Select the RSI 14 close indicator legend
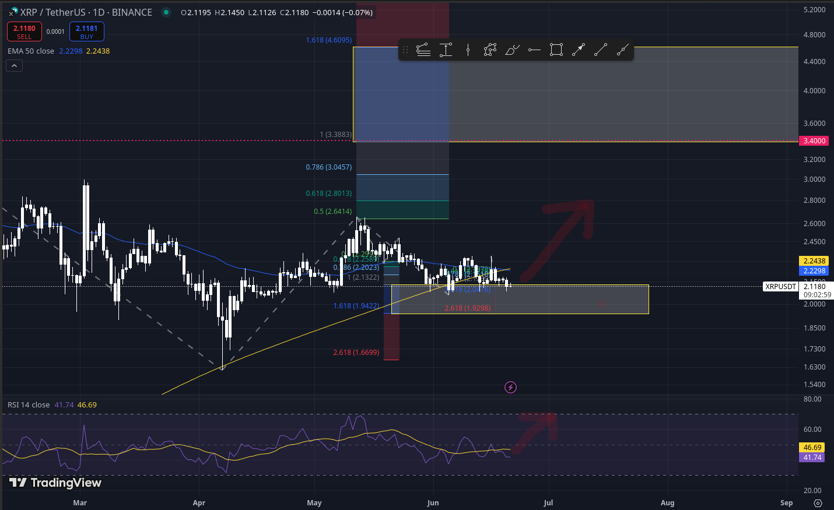The image size is (834, 510). (29, 405)
